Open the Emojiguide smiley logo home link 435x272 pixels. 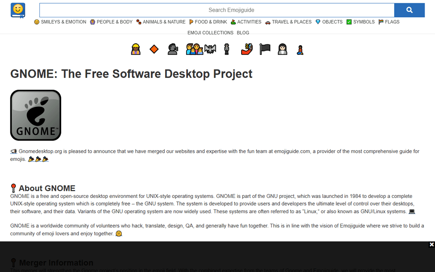click(18, 10)
